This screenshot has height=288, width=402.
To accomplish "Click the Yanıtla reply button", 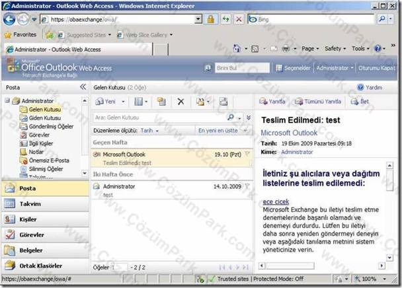I will [272, 102].
